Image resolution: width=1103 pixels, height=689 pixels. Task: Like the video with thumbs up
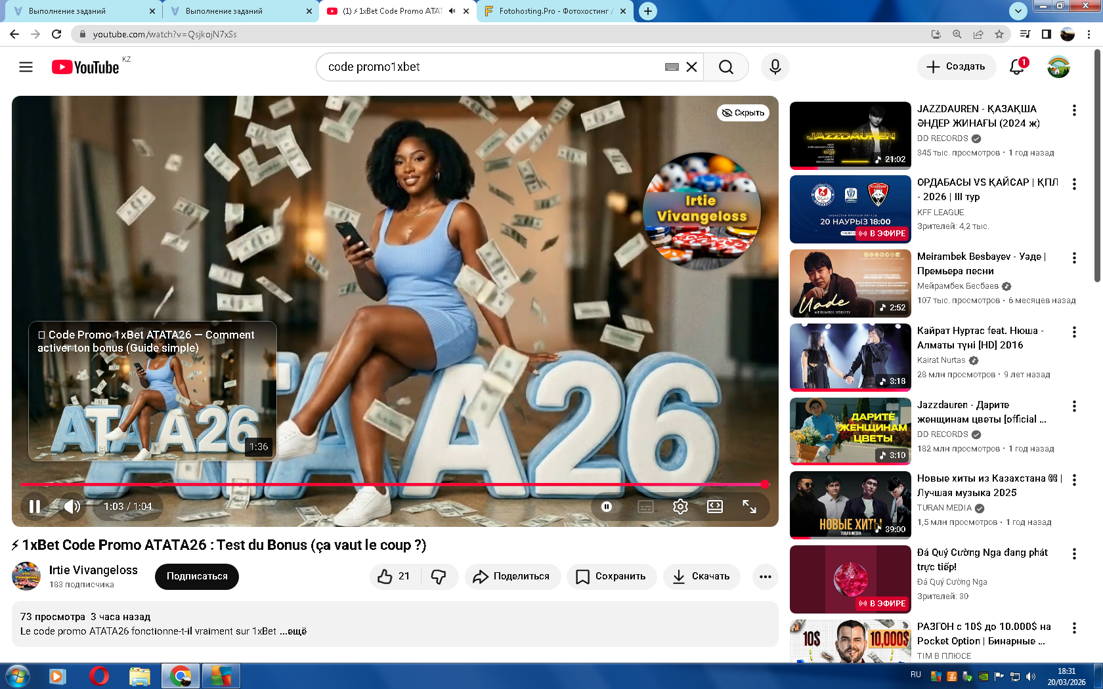(x=394, y=576)
